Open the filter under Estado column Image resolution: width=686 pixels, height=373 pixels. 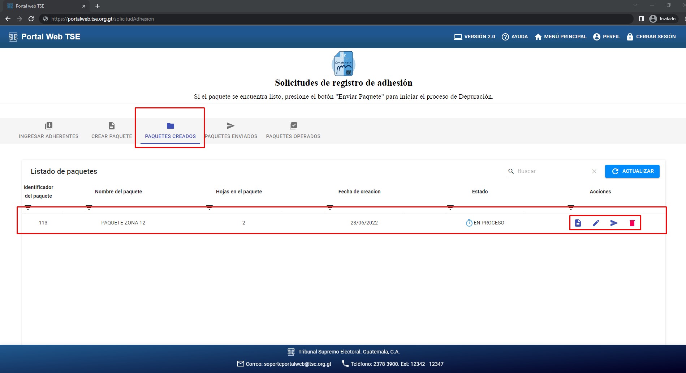pyautogui.click(x=450, y=207)
